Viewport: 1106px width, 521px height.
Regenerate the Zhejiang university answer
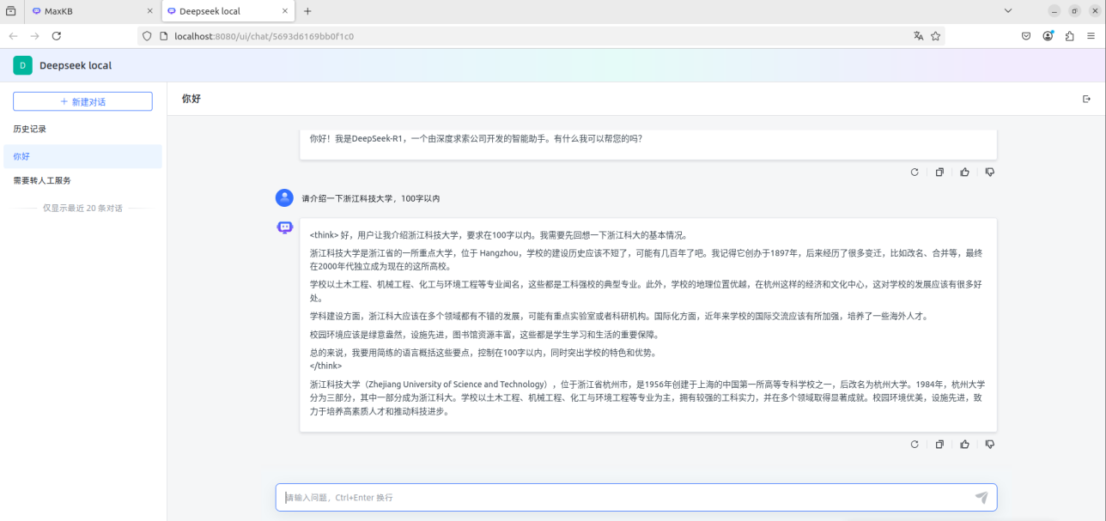[x=915, y=445]
